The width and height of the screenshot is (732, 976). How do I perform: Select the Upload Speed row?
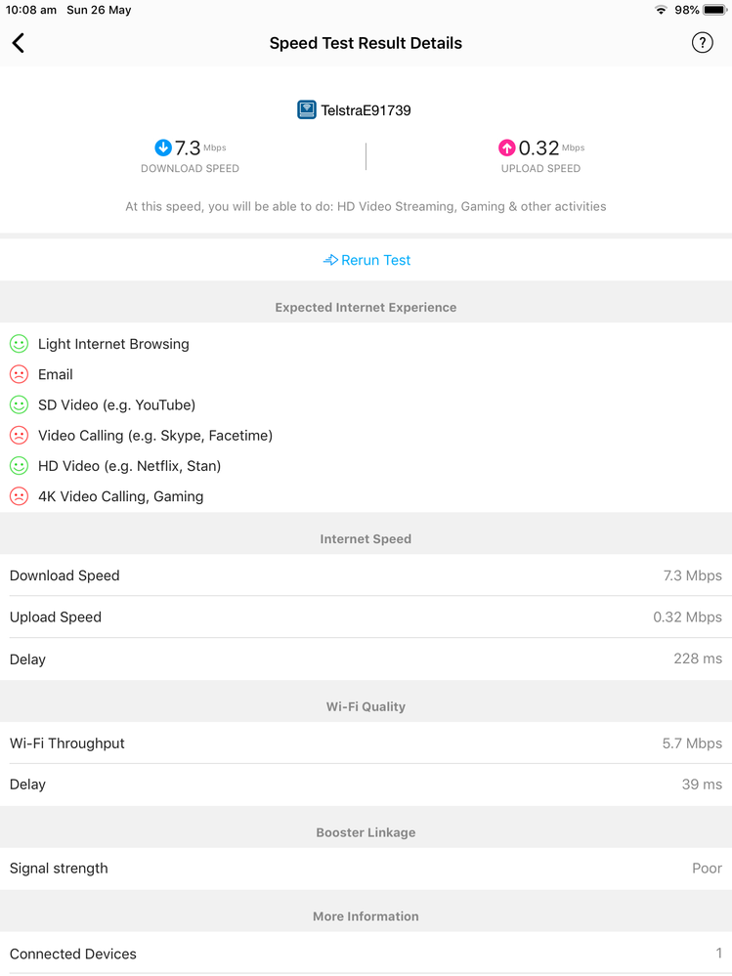point(366,617)
